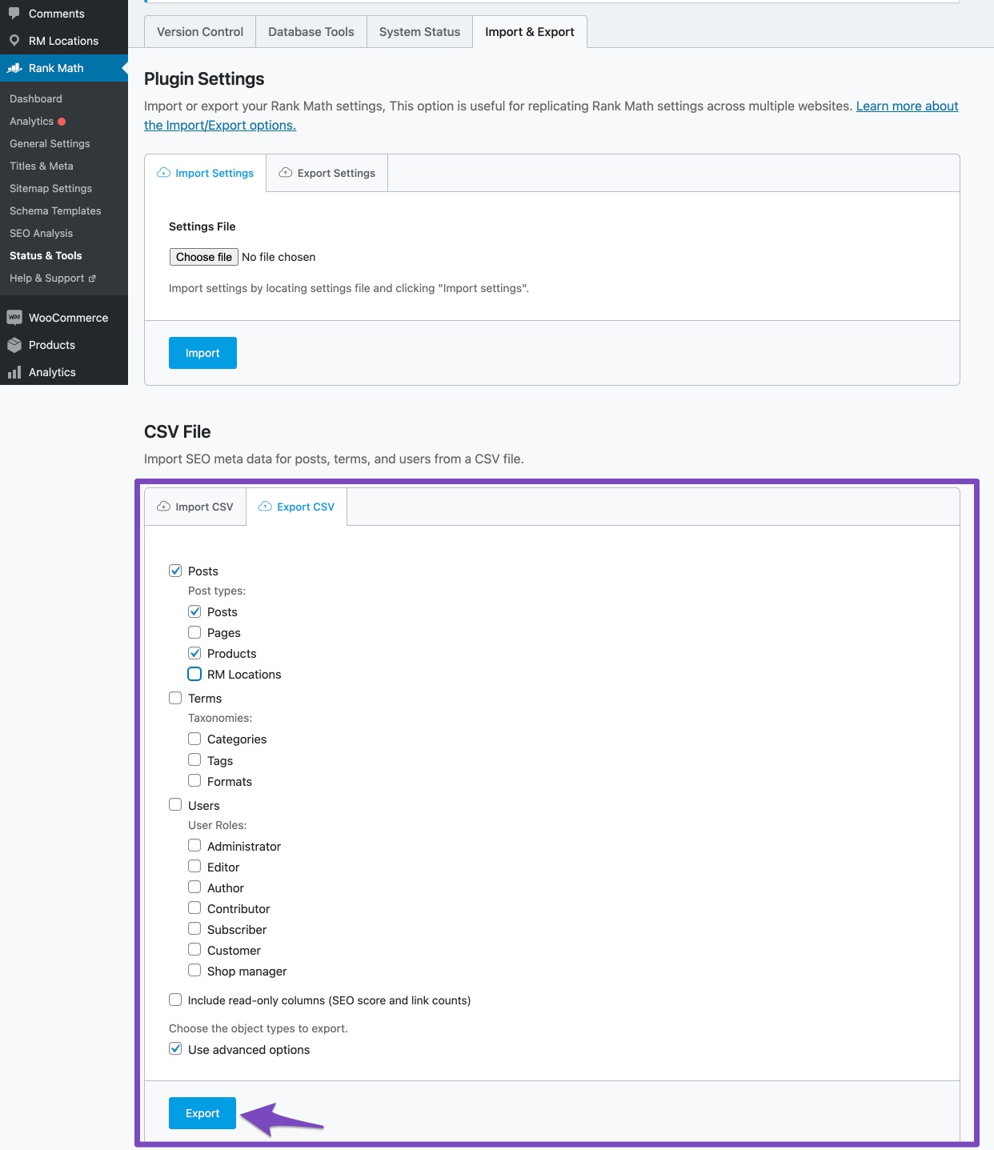994x1150 pixels.
Task: Click the RM Locations pin icon
Action: pyautogui.click(x=14, y=41)
